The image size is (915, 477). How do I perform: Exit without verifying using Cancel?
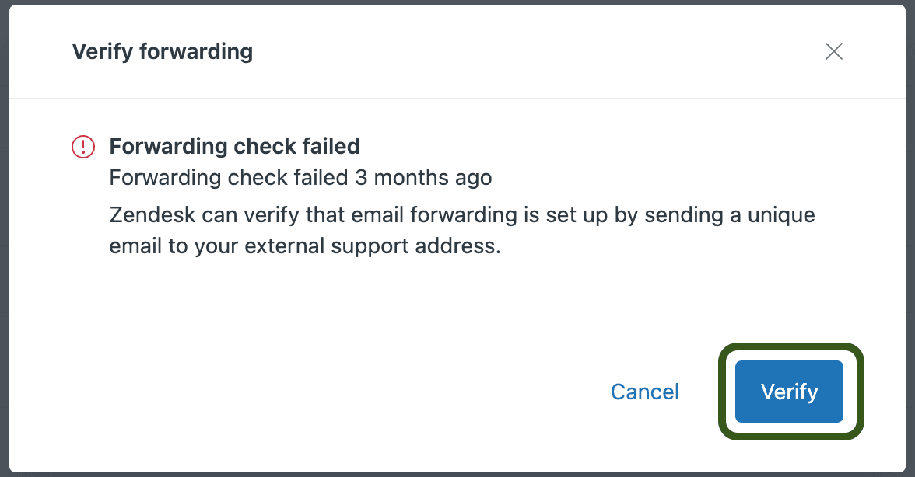(644, 392)
